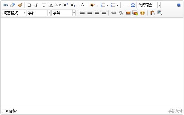Remove link with broken chain icon
Viewport: 184px width, 115px height.
(121, 13)
